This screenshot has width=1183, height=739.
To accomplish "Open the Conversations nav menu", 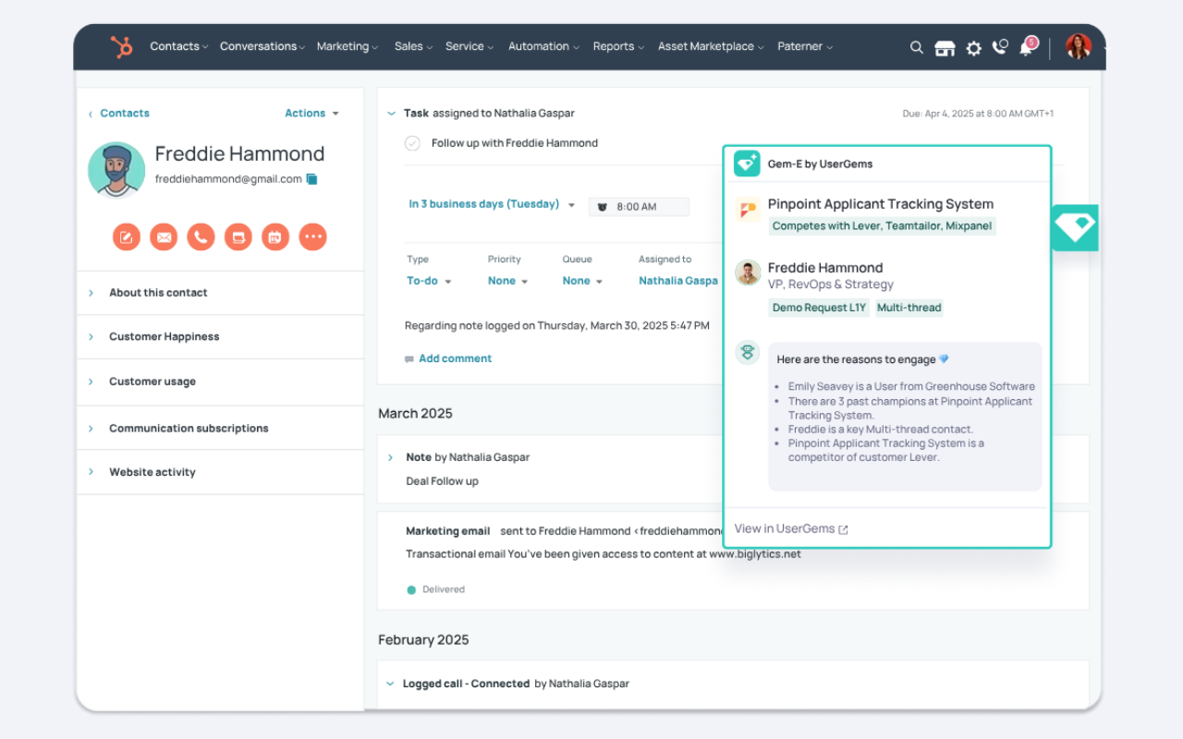I will coord(262,46).
